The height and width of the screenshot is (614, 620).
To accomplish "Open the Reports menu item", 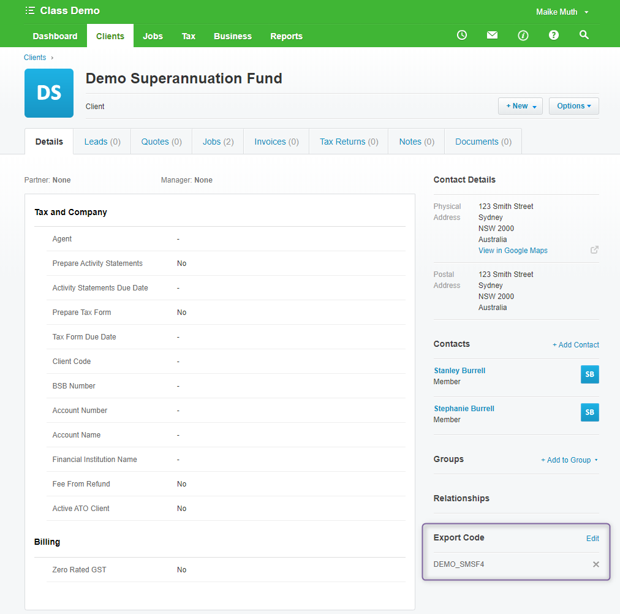I will point(286,36).
